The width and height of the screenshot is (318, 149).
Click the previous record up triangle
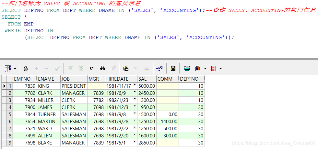click(147, 69)
